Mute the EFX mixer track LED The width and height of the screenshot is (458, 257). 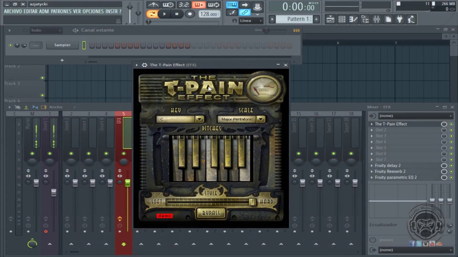click(123, 153)
